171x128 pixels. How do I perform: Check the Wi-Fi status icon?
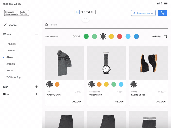click(x=162, y=3)
